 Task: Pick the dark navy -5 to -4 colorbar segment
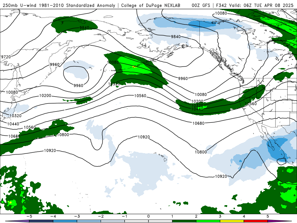click(x=41, y=221)
